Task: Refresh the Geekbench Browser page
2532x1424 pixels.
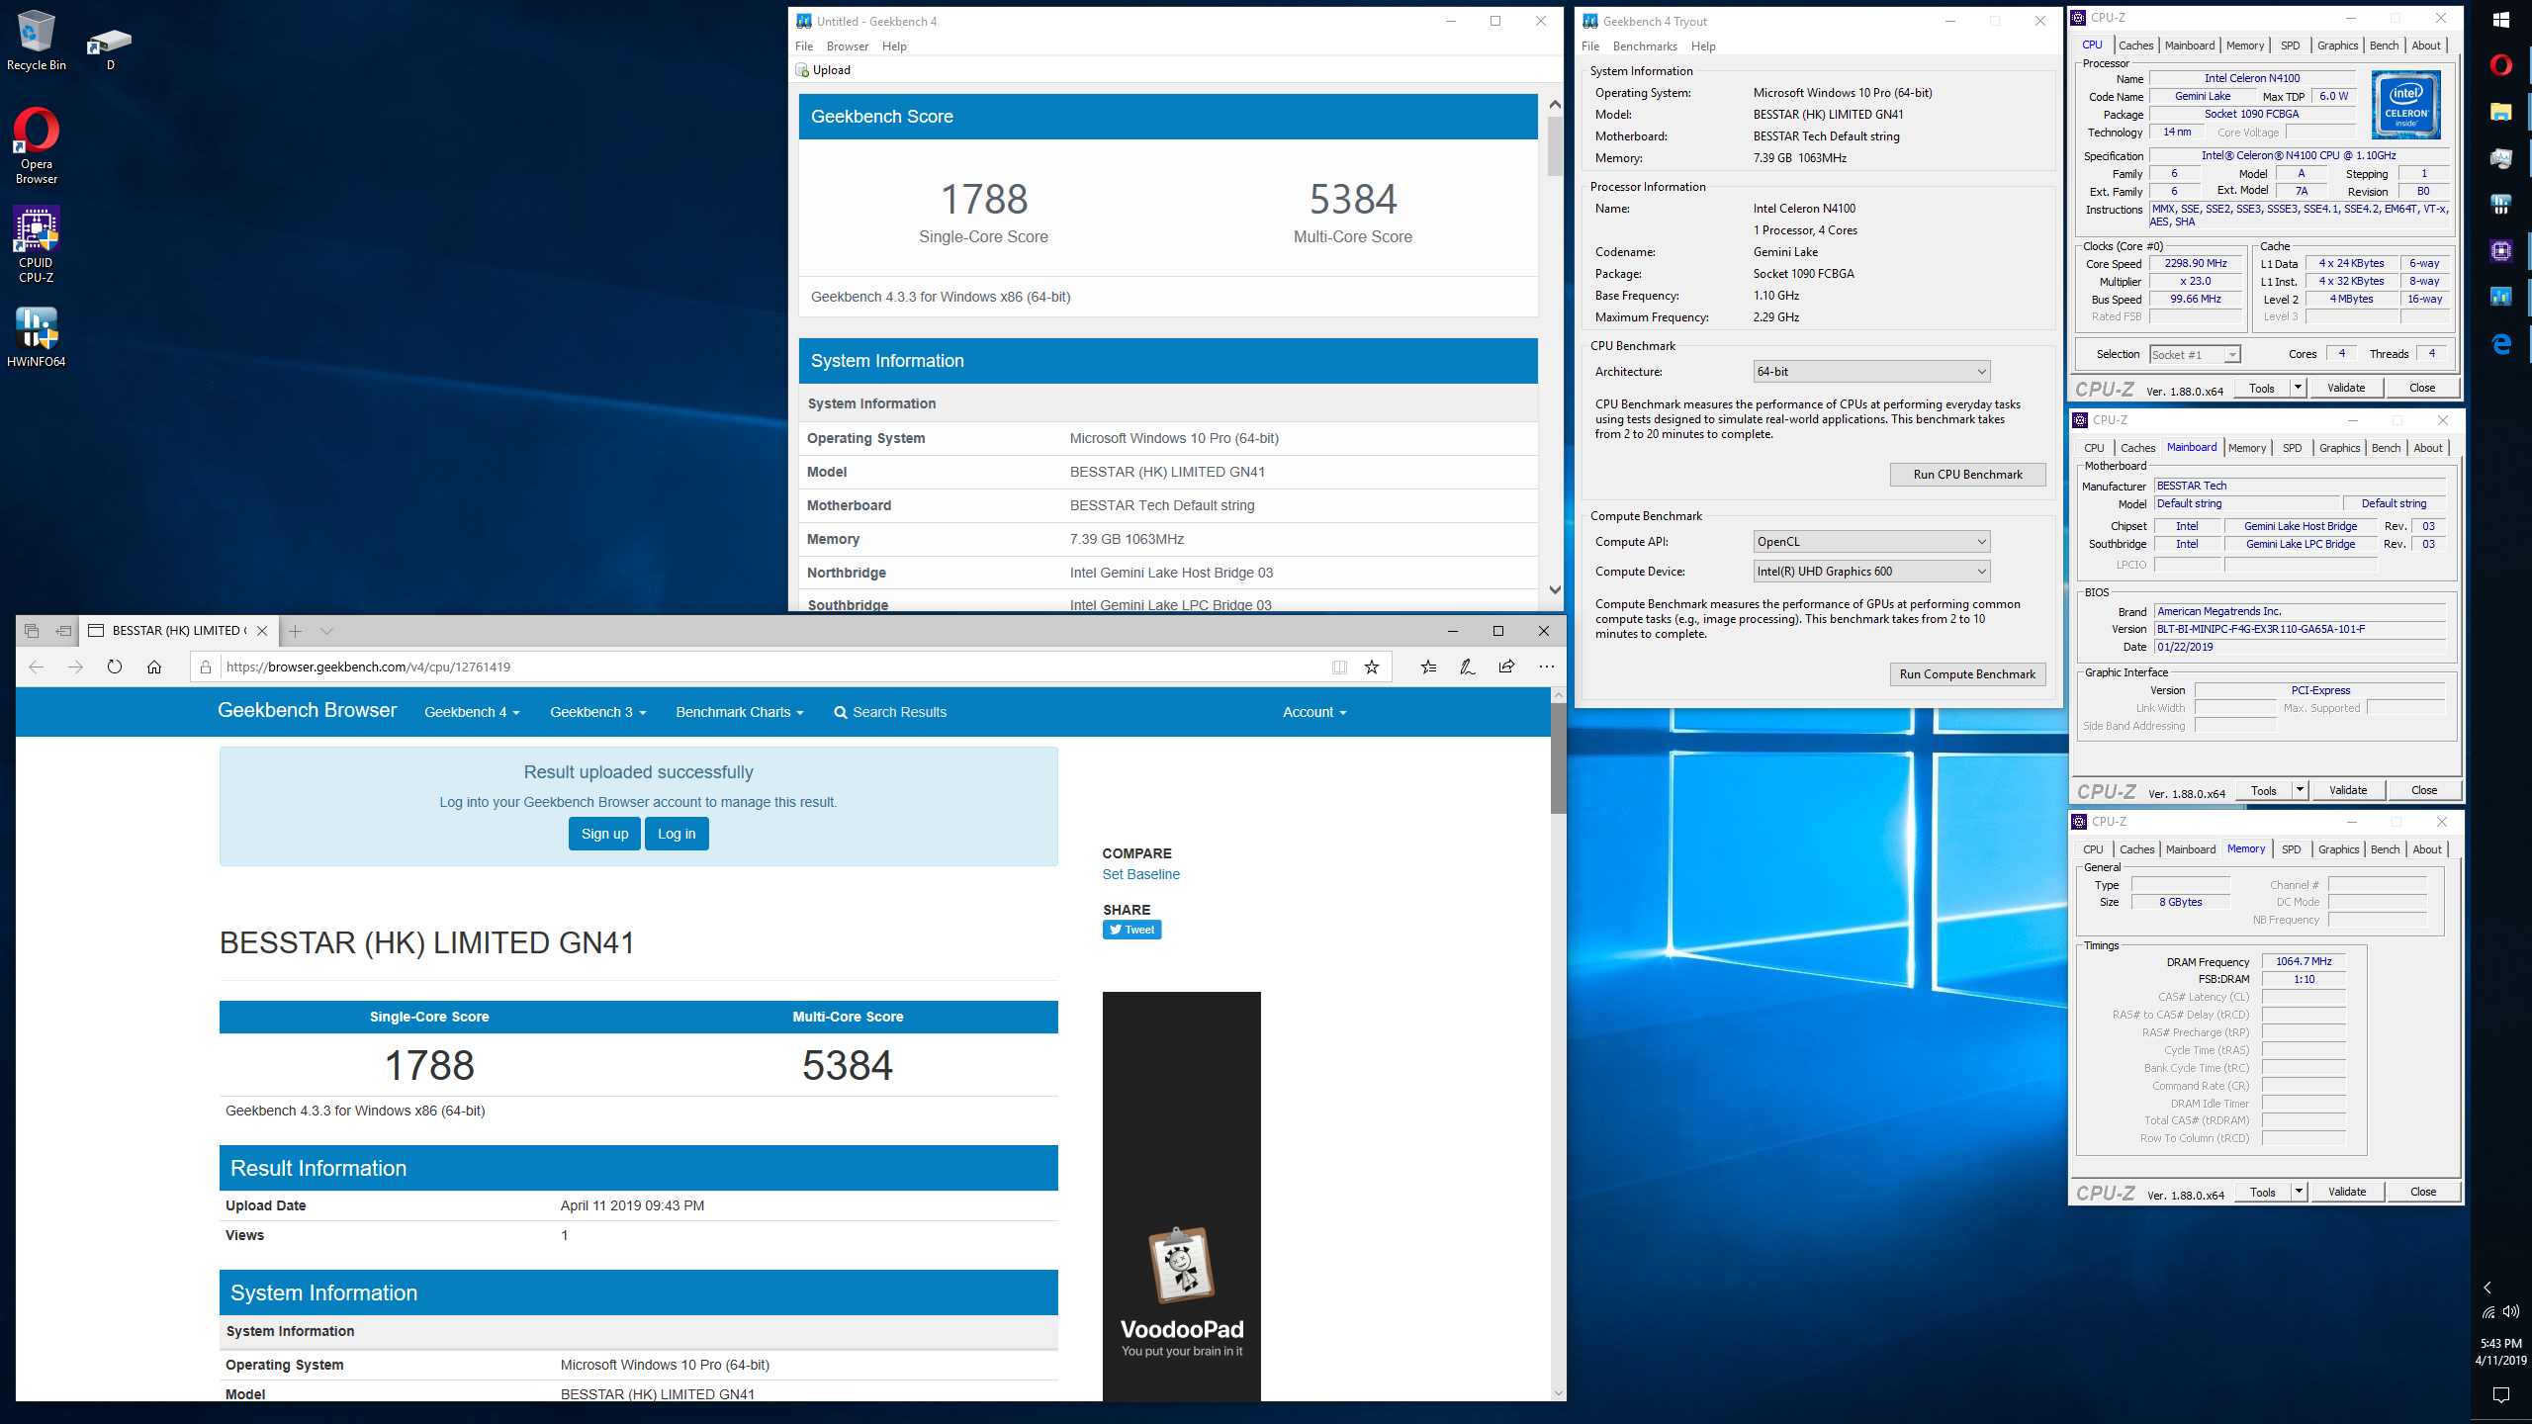Action: pyautogui.click(x=115, y=667)
